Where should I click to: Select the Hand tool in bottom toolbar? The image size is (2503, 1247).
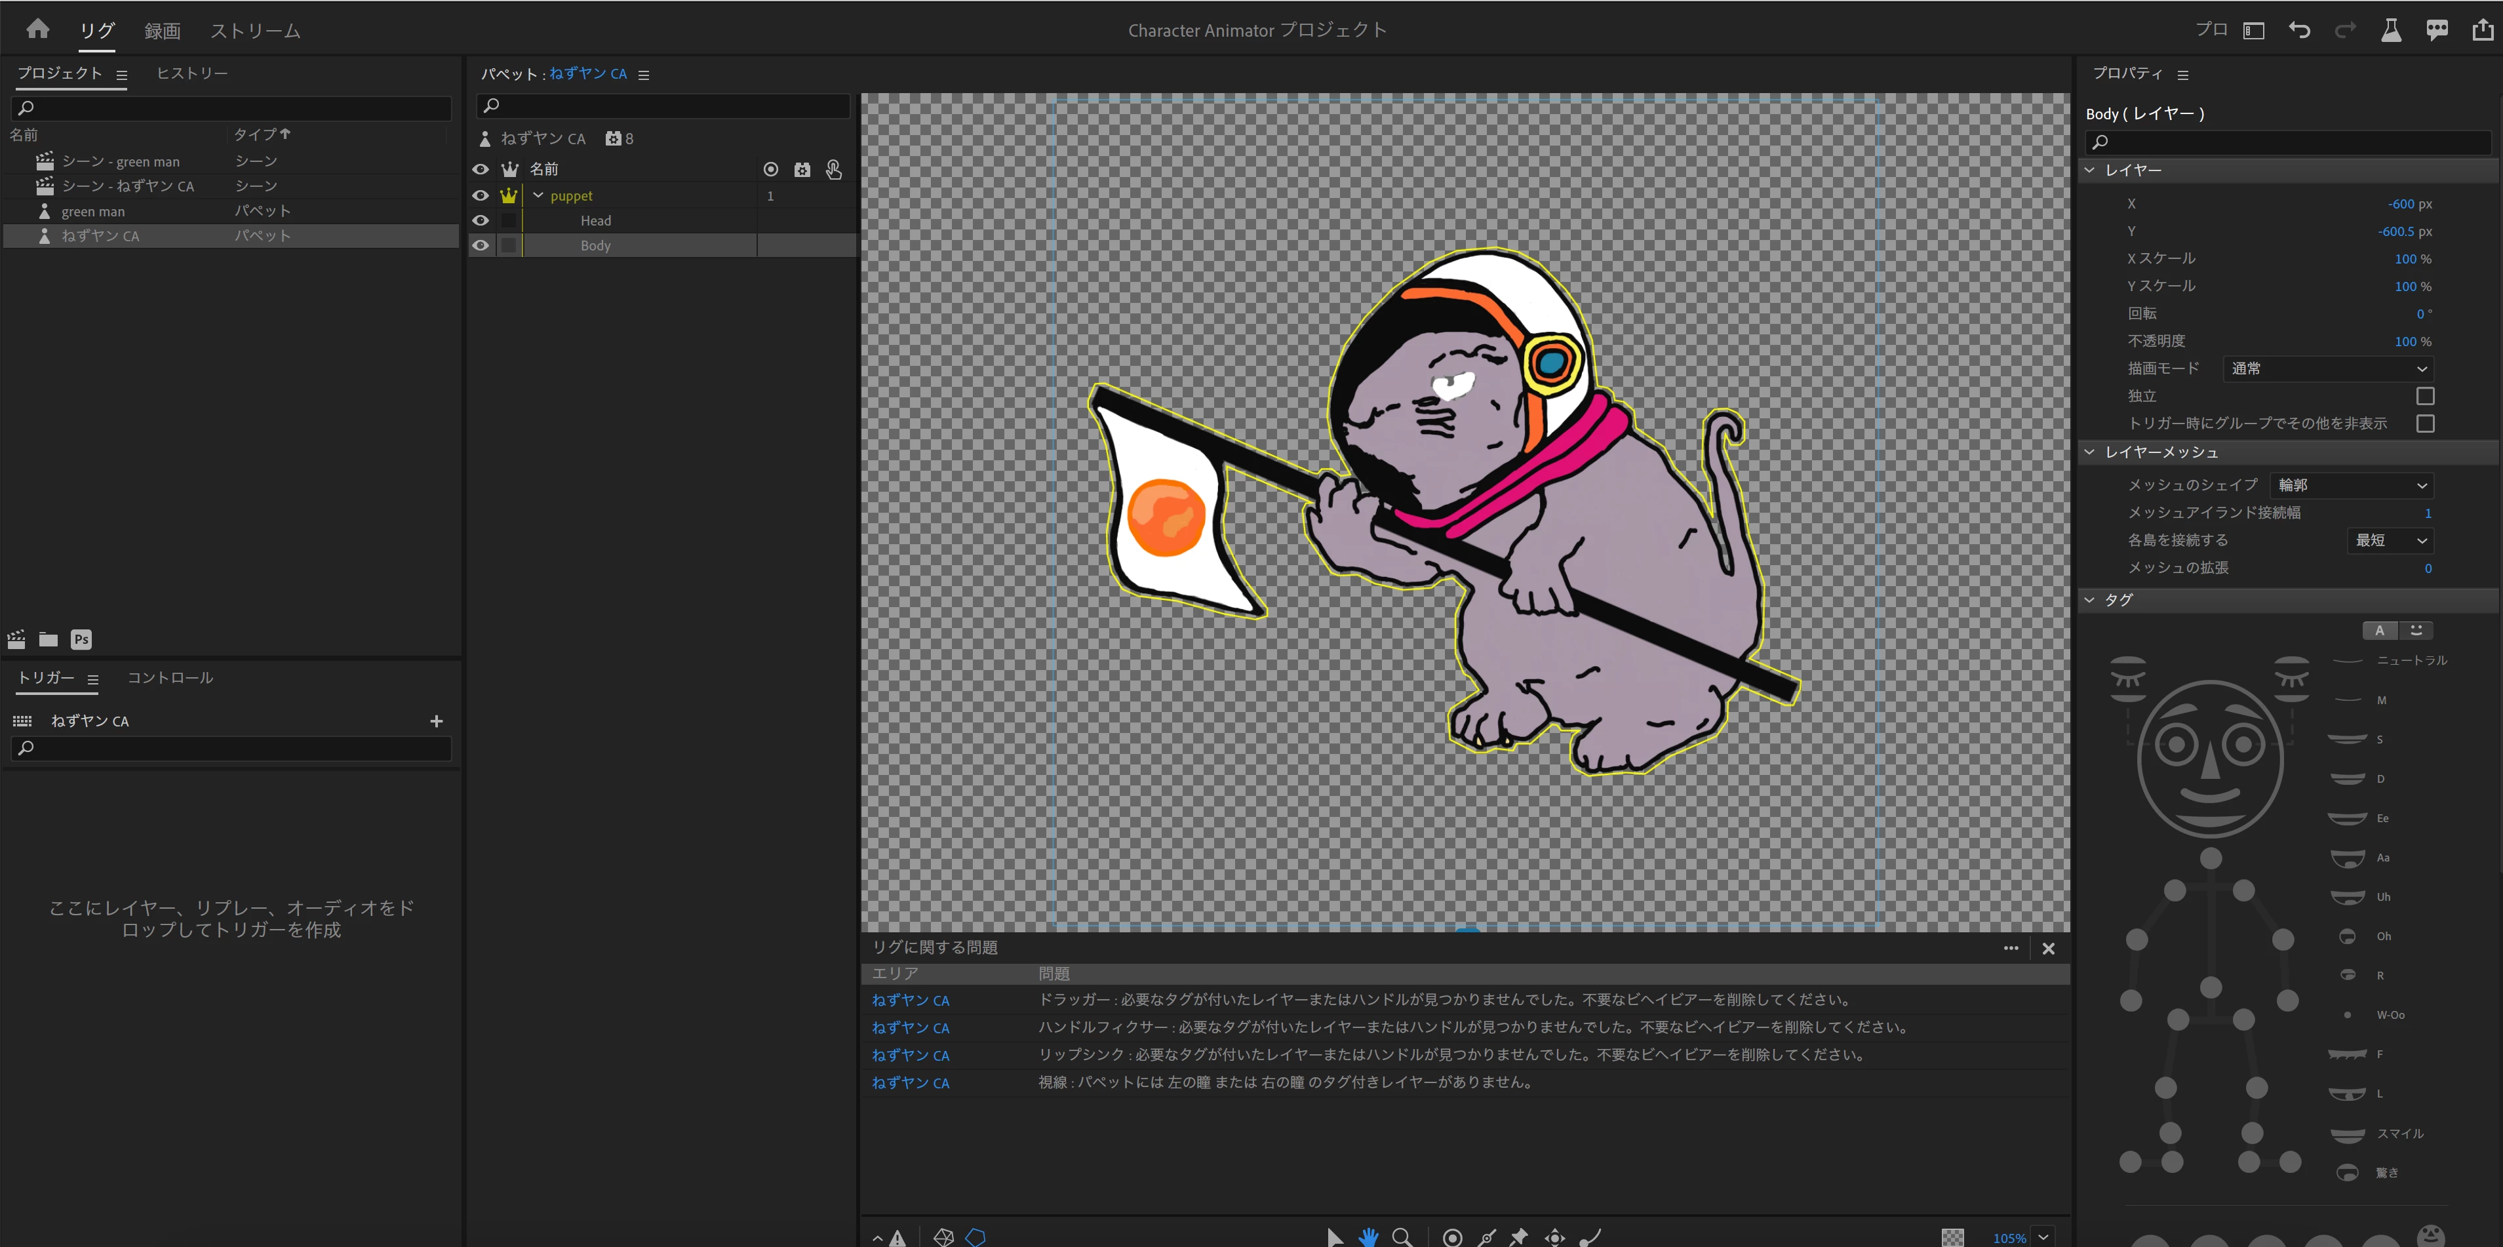1368,1237
